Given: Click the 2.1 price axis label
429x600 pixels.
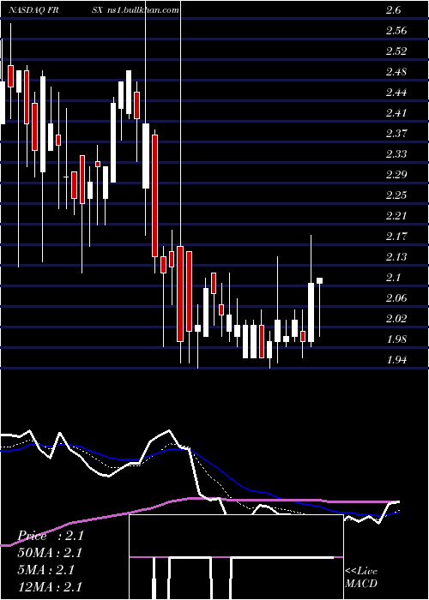Looking at the screenshot, I should click(394, 278).
